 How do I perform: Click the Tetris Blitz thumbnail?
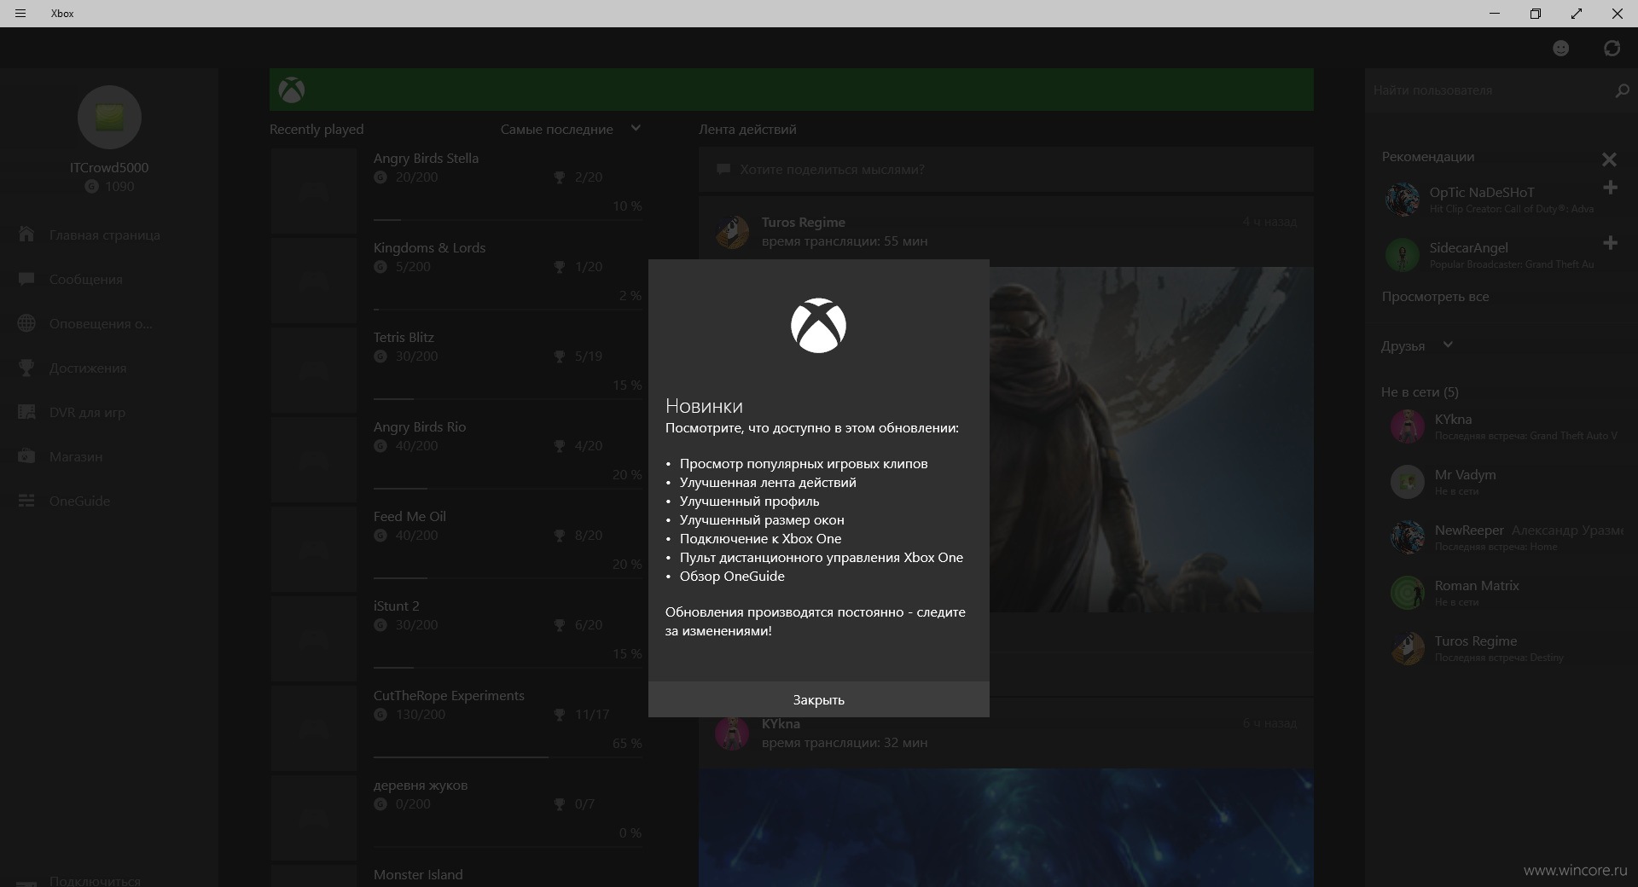[313, 370]
